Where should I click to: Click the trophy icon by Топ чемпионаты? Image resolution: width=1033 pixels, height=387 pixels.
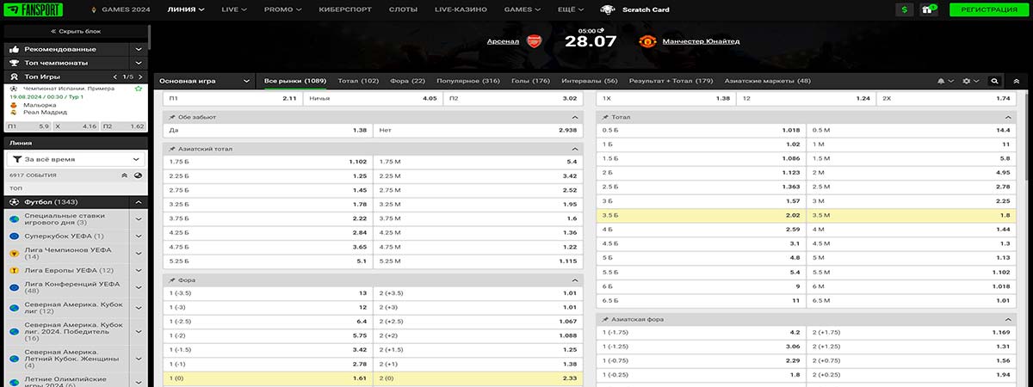click(x=15, y=63)
